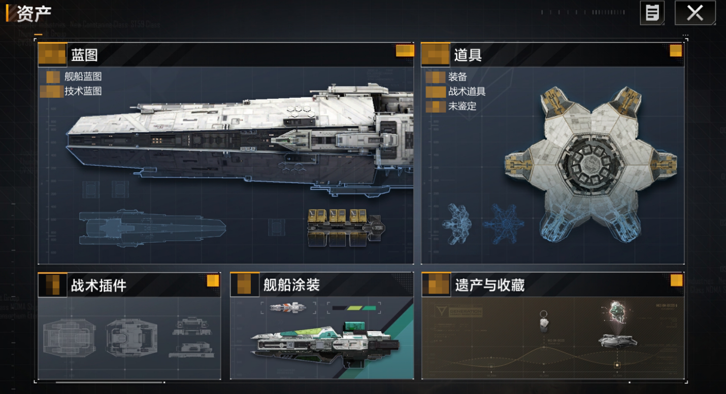The width and height of the screenshot is (726, 394).
Task: Select 舰船蓝图 ship blueprints
Action: pos(83,77)
